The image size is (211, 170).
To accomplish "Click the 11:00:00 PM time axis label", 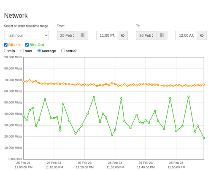I will (x=24, y=167).
